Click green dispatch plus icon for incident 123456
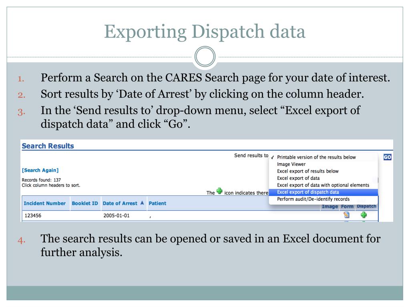 [x=364, y=215]
